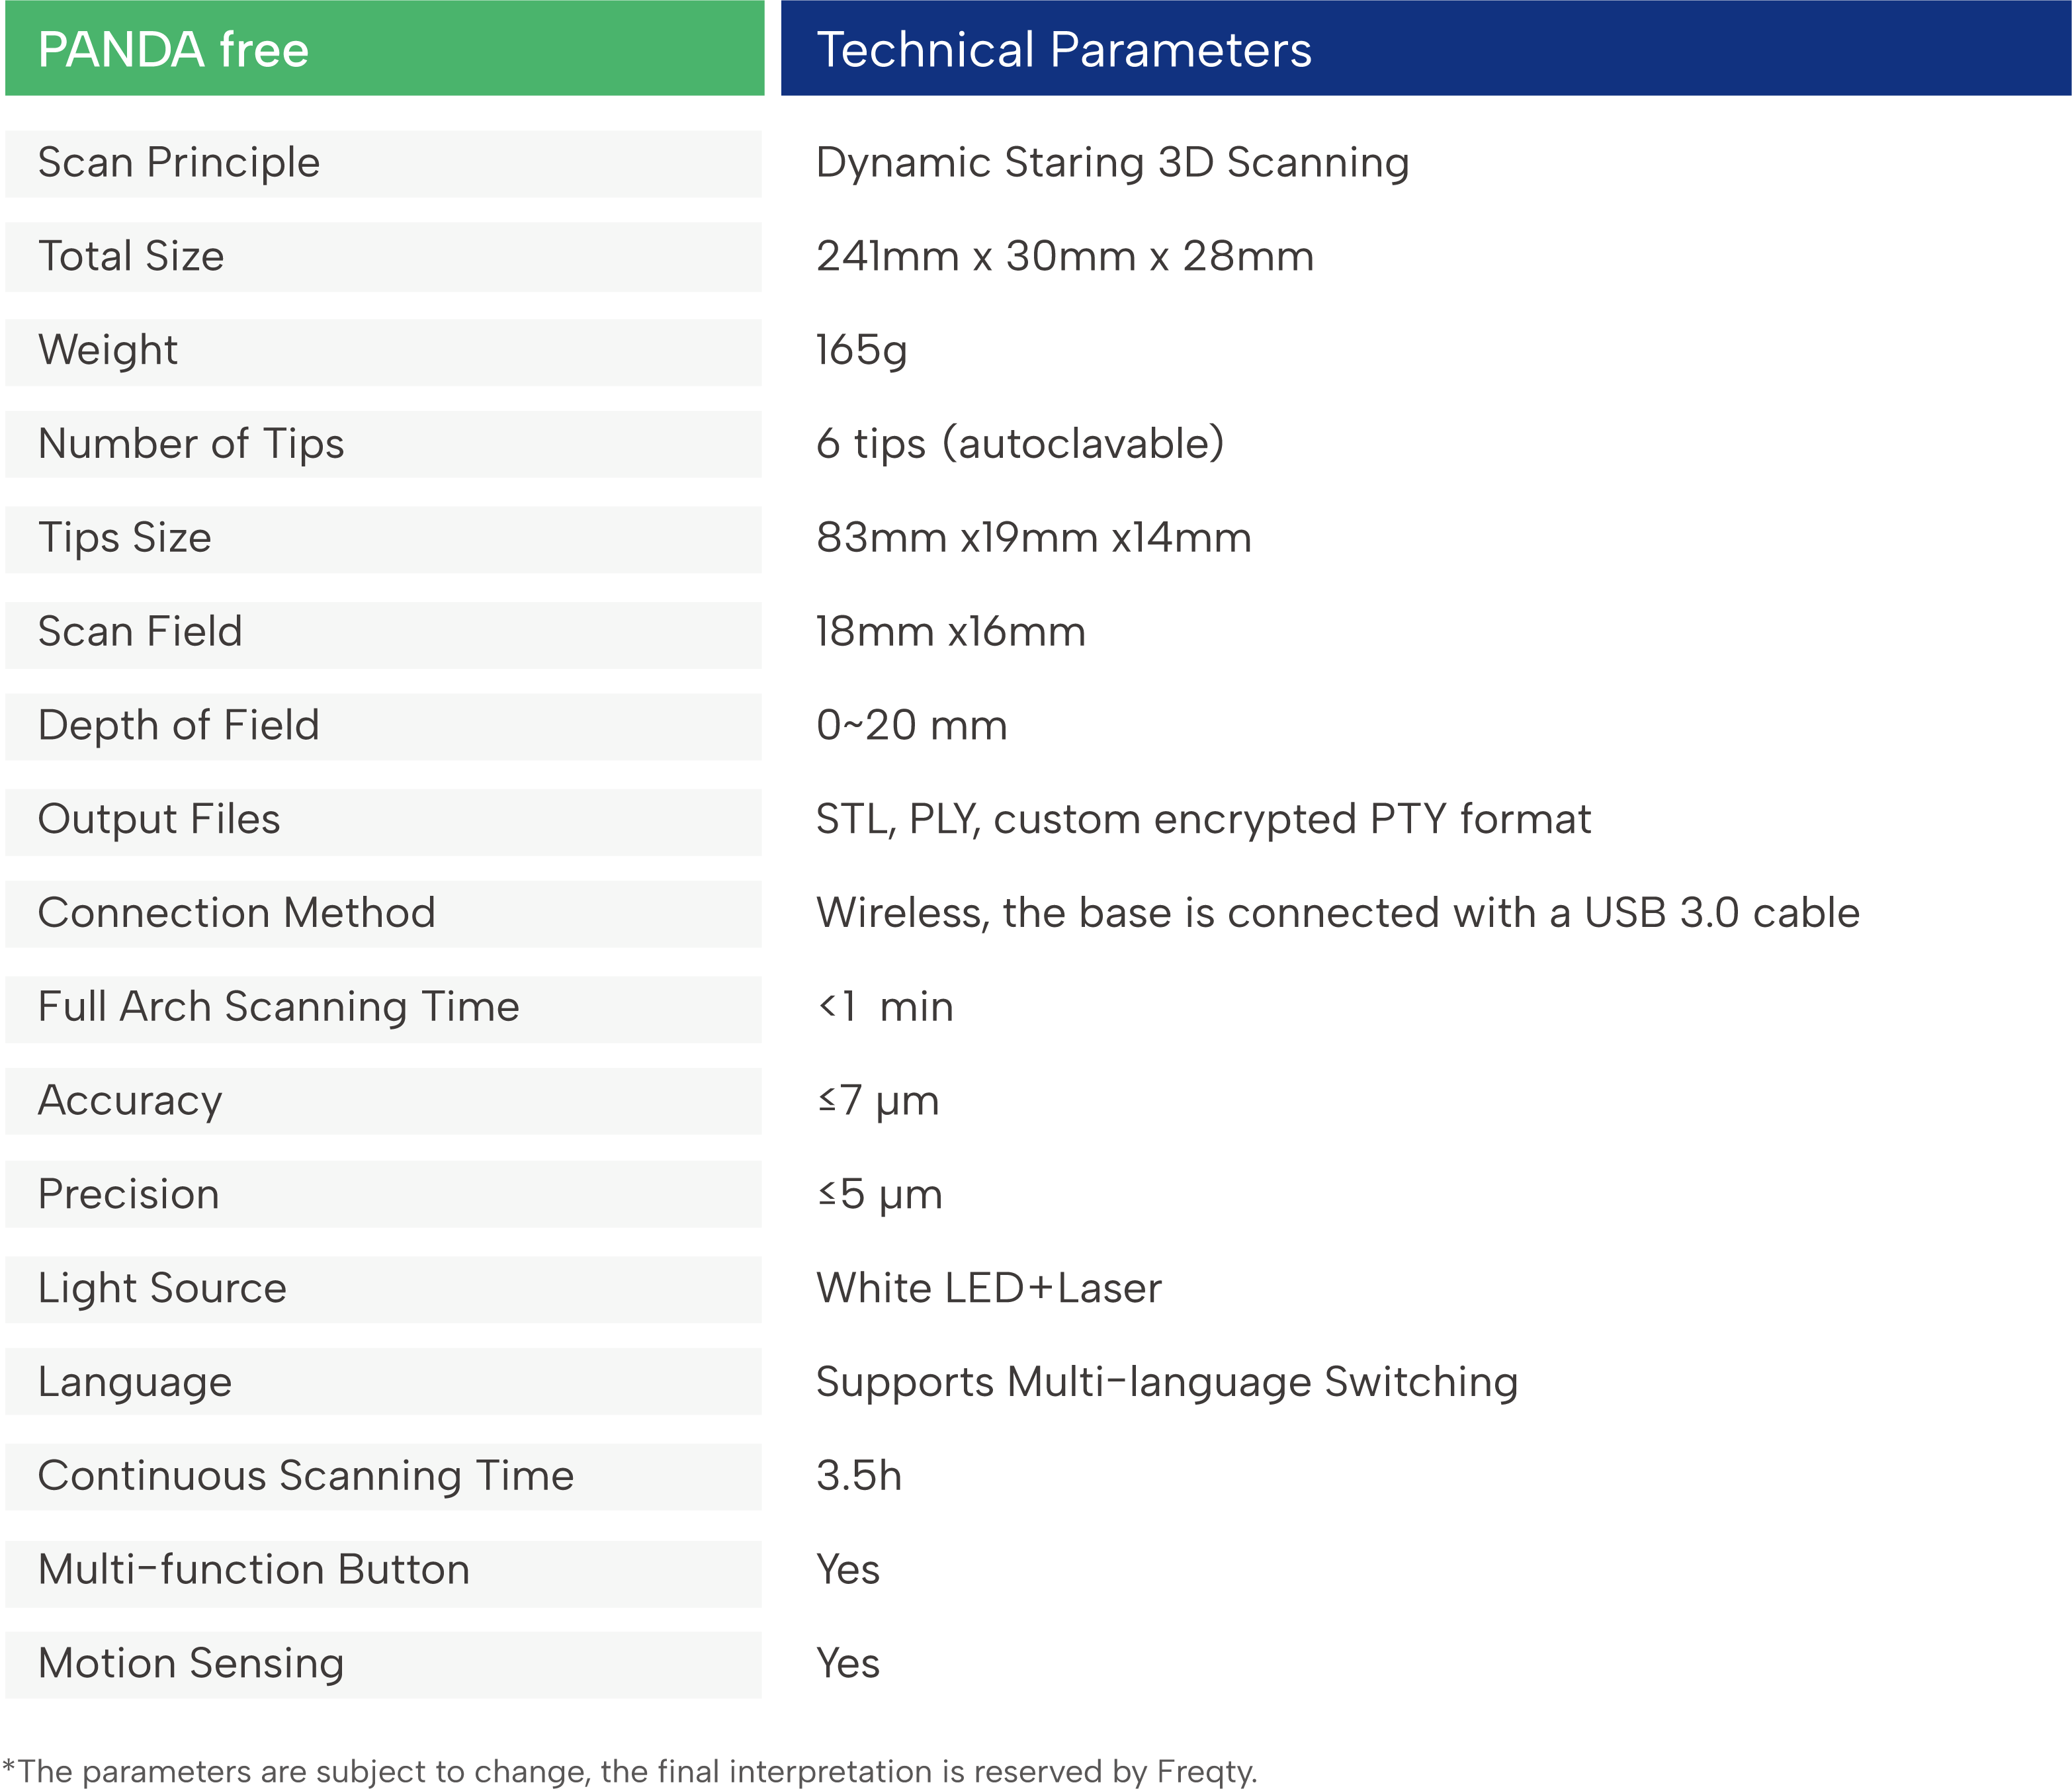Click the Full Arch Scanning Time label
This screenshot has width=2072, height=1791.
click(x=383, y=1008)
